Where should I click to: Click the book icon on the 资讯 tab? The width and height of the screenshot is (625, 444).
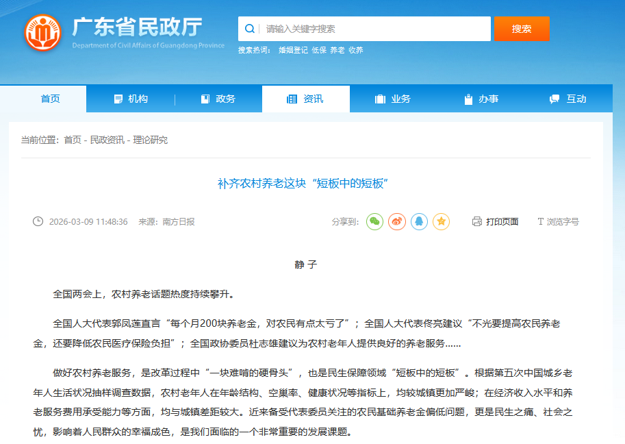(x=292, y=98)
